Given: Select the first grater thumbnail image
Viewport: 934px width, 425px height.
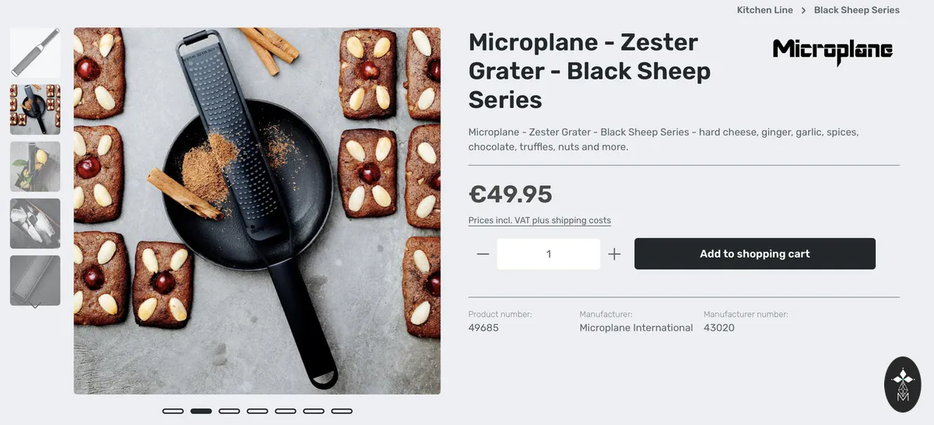Looking at the screenshot, I should [x=35, y=53].
